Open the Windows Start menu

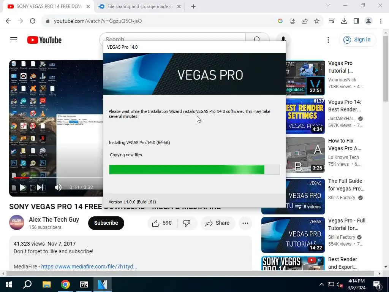click(9, 284)
